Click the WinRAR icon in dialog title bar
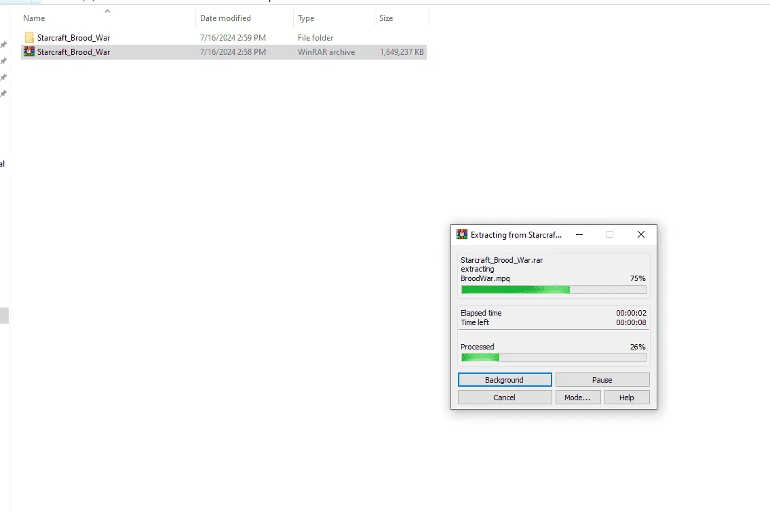 461,234
